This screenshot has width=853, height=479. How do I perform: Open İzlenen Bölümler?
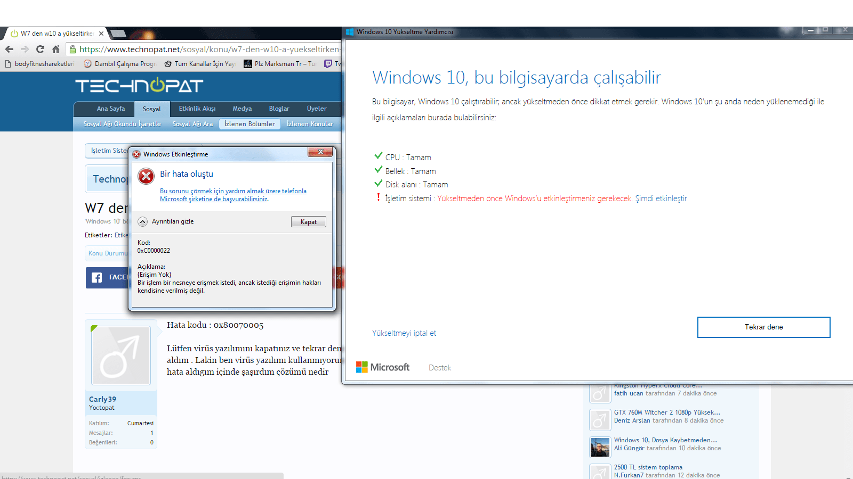(x=250, y=124)
